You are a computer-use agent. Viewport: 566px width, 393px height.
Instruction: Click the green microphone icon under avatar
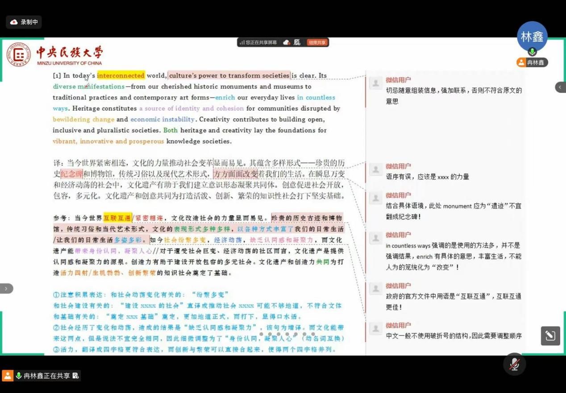532,52
